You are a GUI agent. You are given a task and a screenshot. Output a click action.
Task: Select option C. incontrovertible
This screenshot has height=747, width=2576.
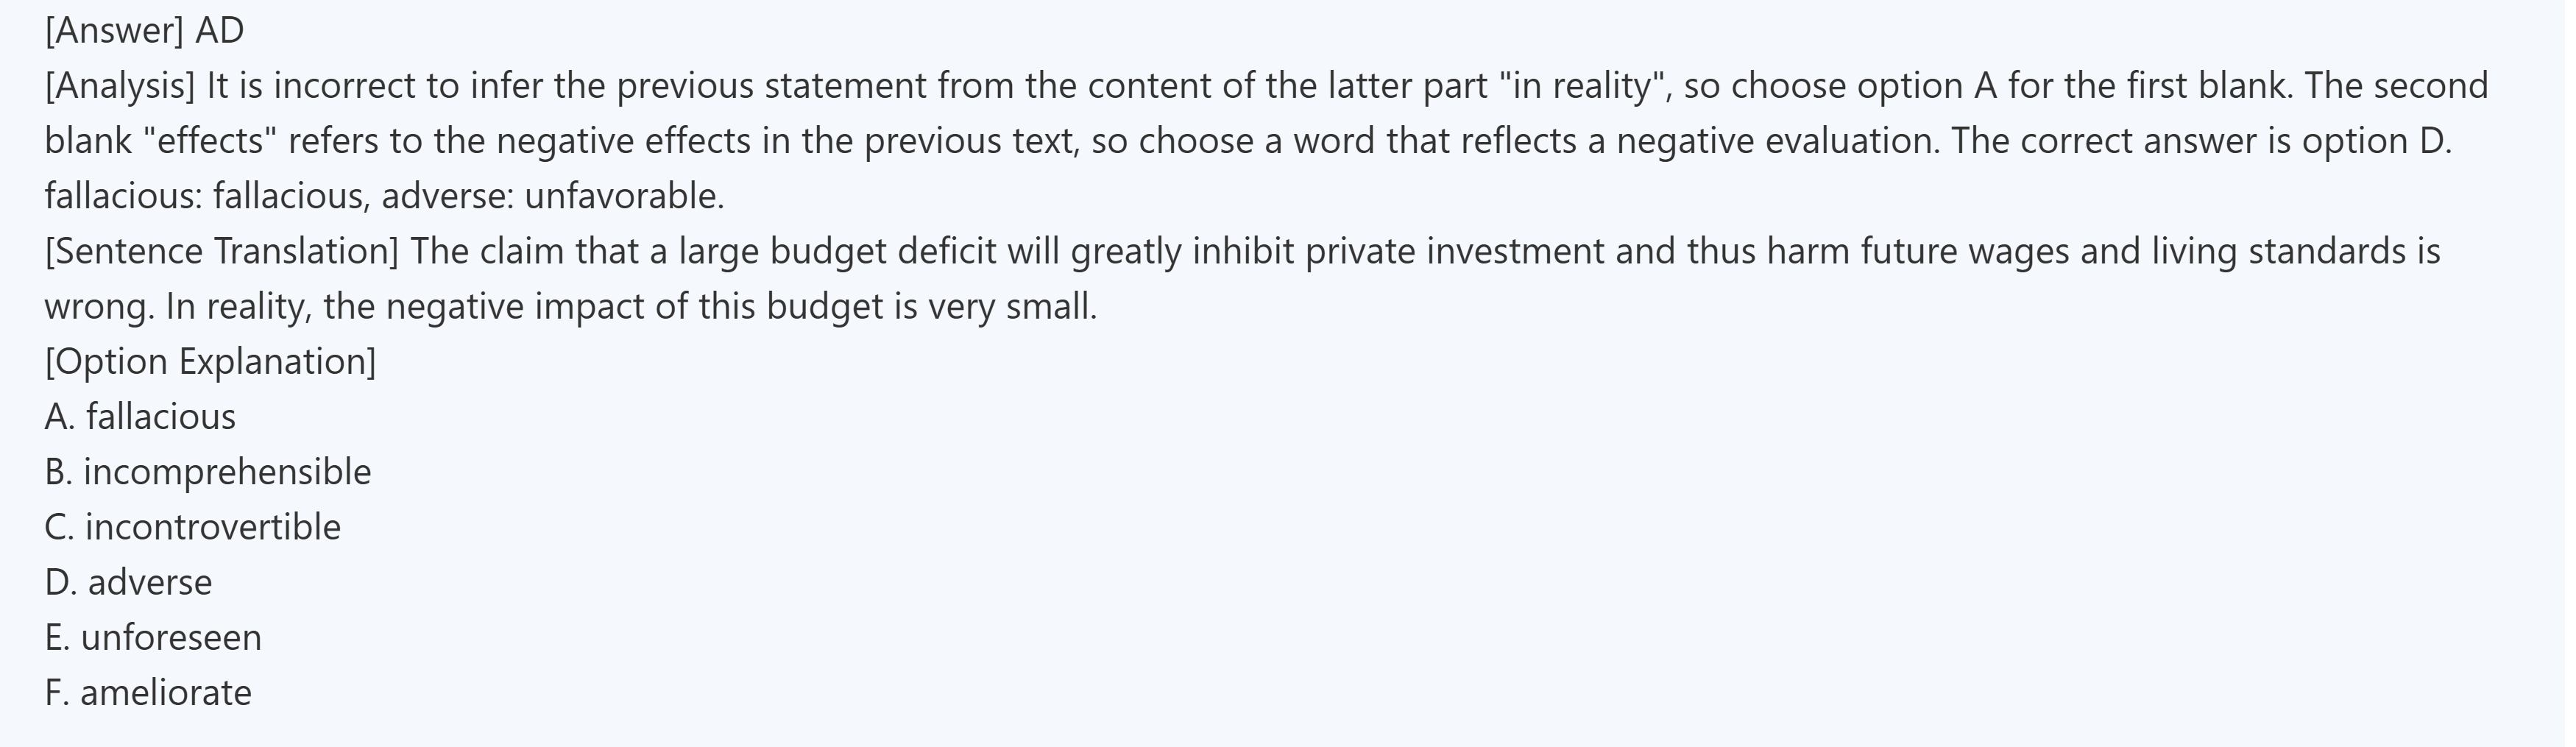pyautogui.click(x=192, y=527)
